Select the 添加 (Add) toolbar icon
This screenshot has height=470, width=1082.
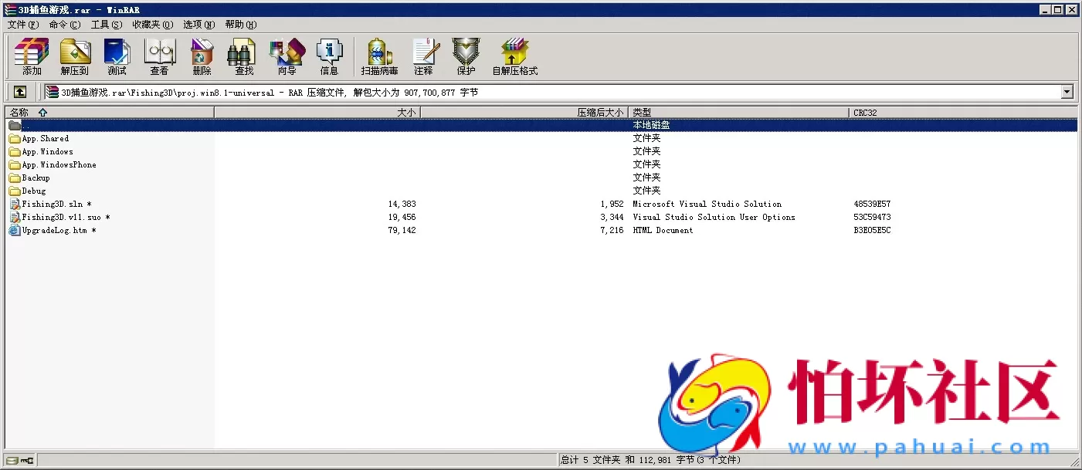[31, 56]
